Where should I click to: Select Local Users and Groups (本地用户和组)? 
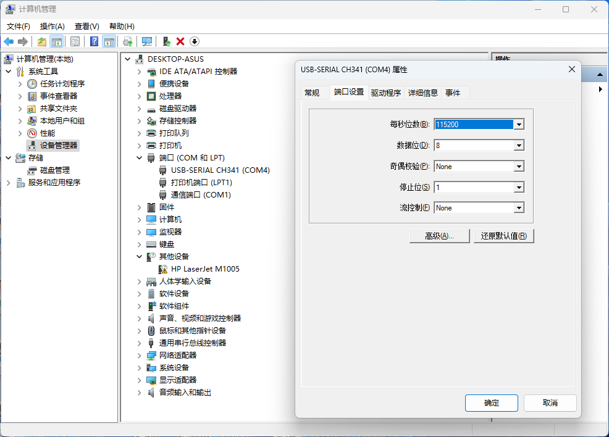[62, 121]
